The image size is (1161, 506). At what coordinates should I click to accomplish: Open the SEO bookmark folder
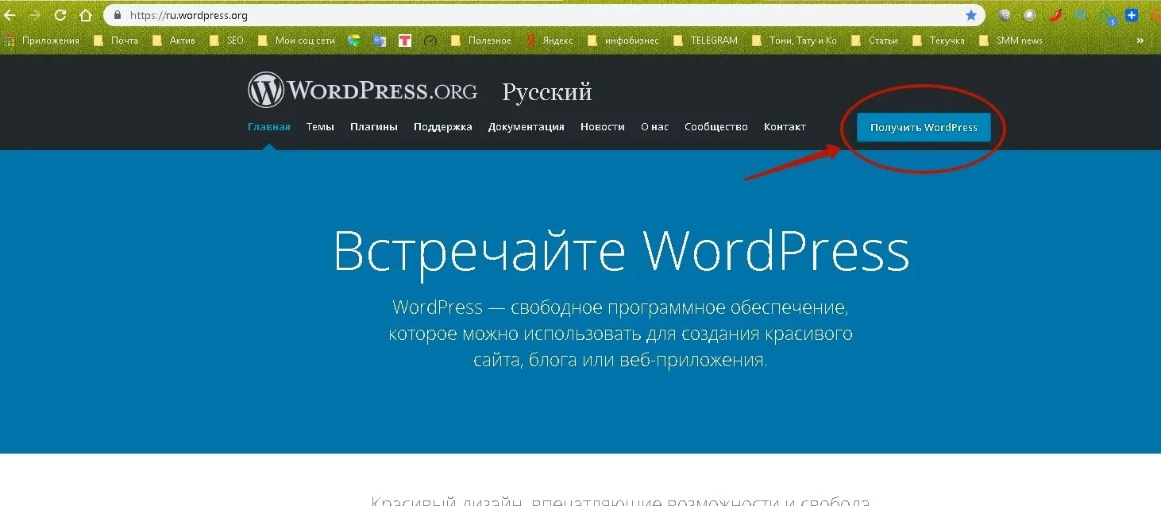(x=226, y=41)
